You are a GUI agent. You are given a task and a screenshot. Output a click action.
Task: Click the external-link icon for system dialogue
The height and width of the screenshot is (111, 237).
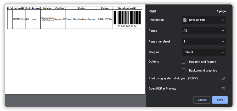223,78
